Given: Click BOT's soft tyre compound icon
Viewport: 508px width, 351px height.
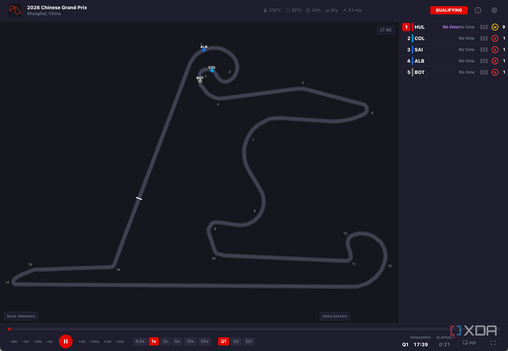Looking at the screenshot, I should (495, 72).
